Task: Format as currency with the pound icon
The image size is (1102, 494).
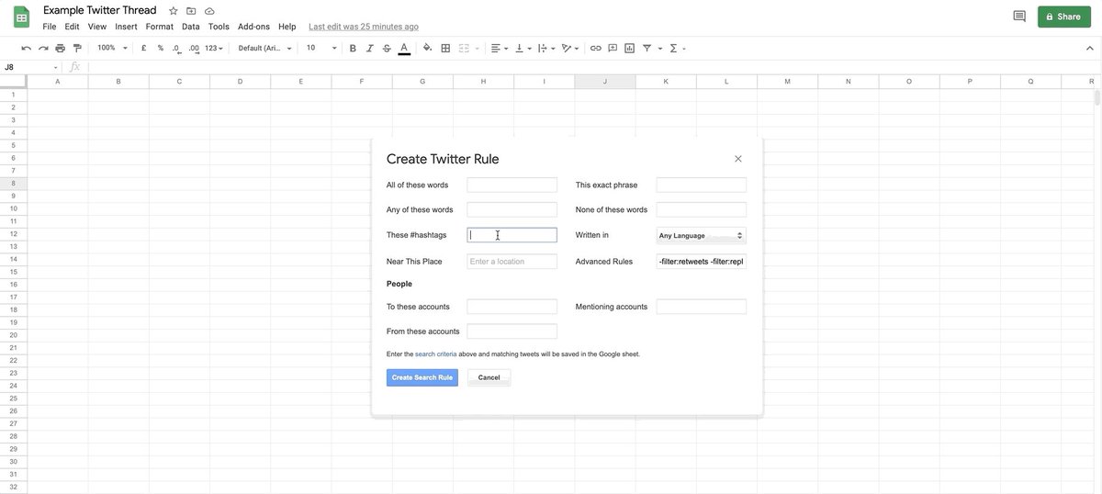Action: tap(143, 48)
